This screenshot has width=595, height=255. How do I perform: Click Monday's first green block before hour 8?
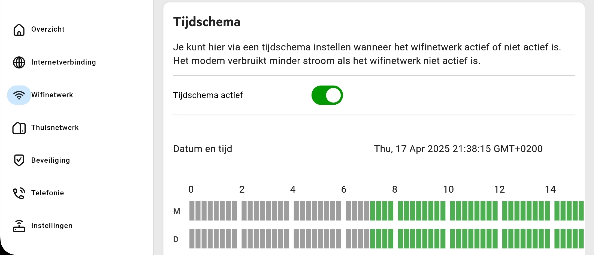373,211
